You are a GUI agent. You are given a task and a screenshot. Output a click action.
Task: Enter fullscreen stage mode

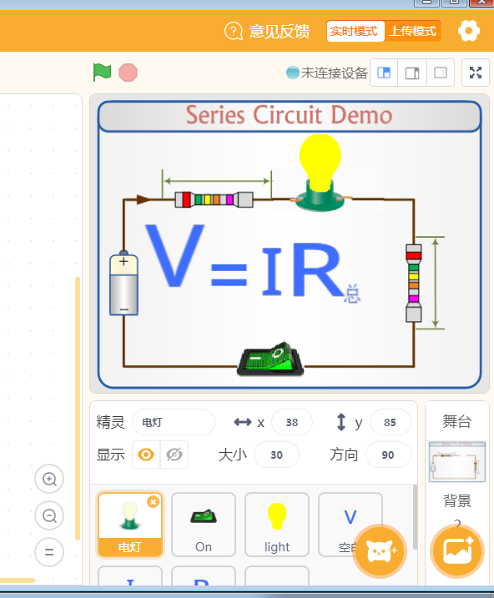(x=476, y=73)
